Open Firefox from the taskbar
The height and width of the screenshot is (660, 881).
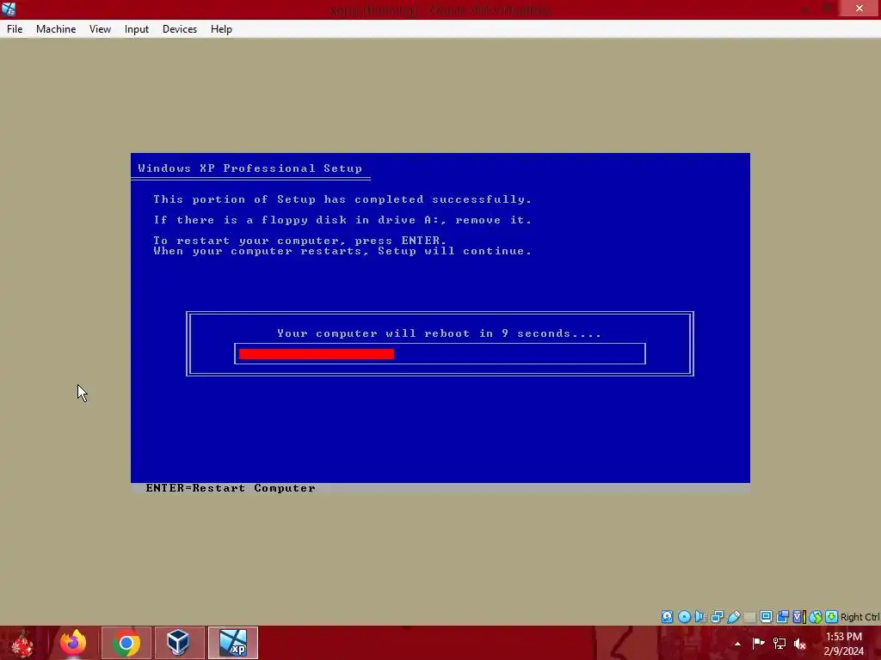tap(73, 643)
